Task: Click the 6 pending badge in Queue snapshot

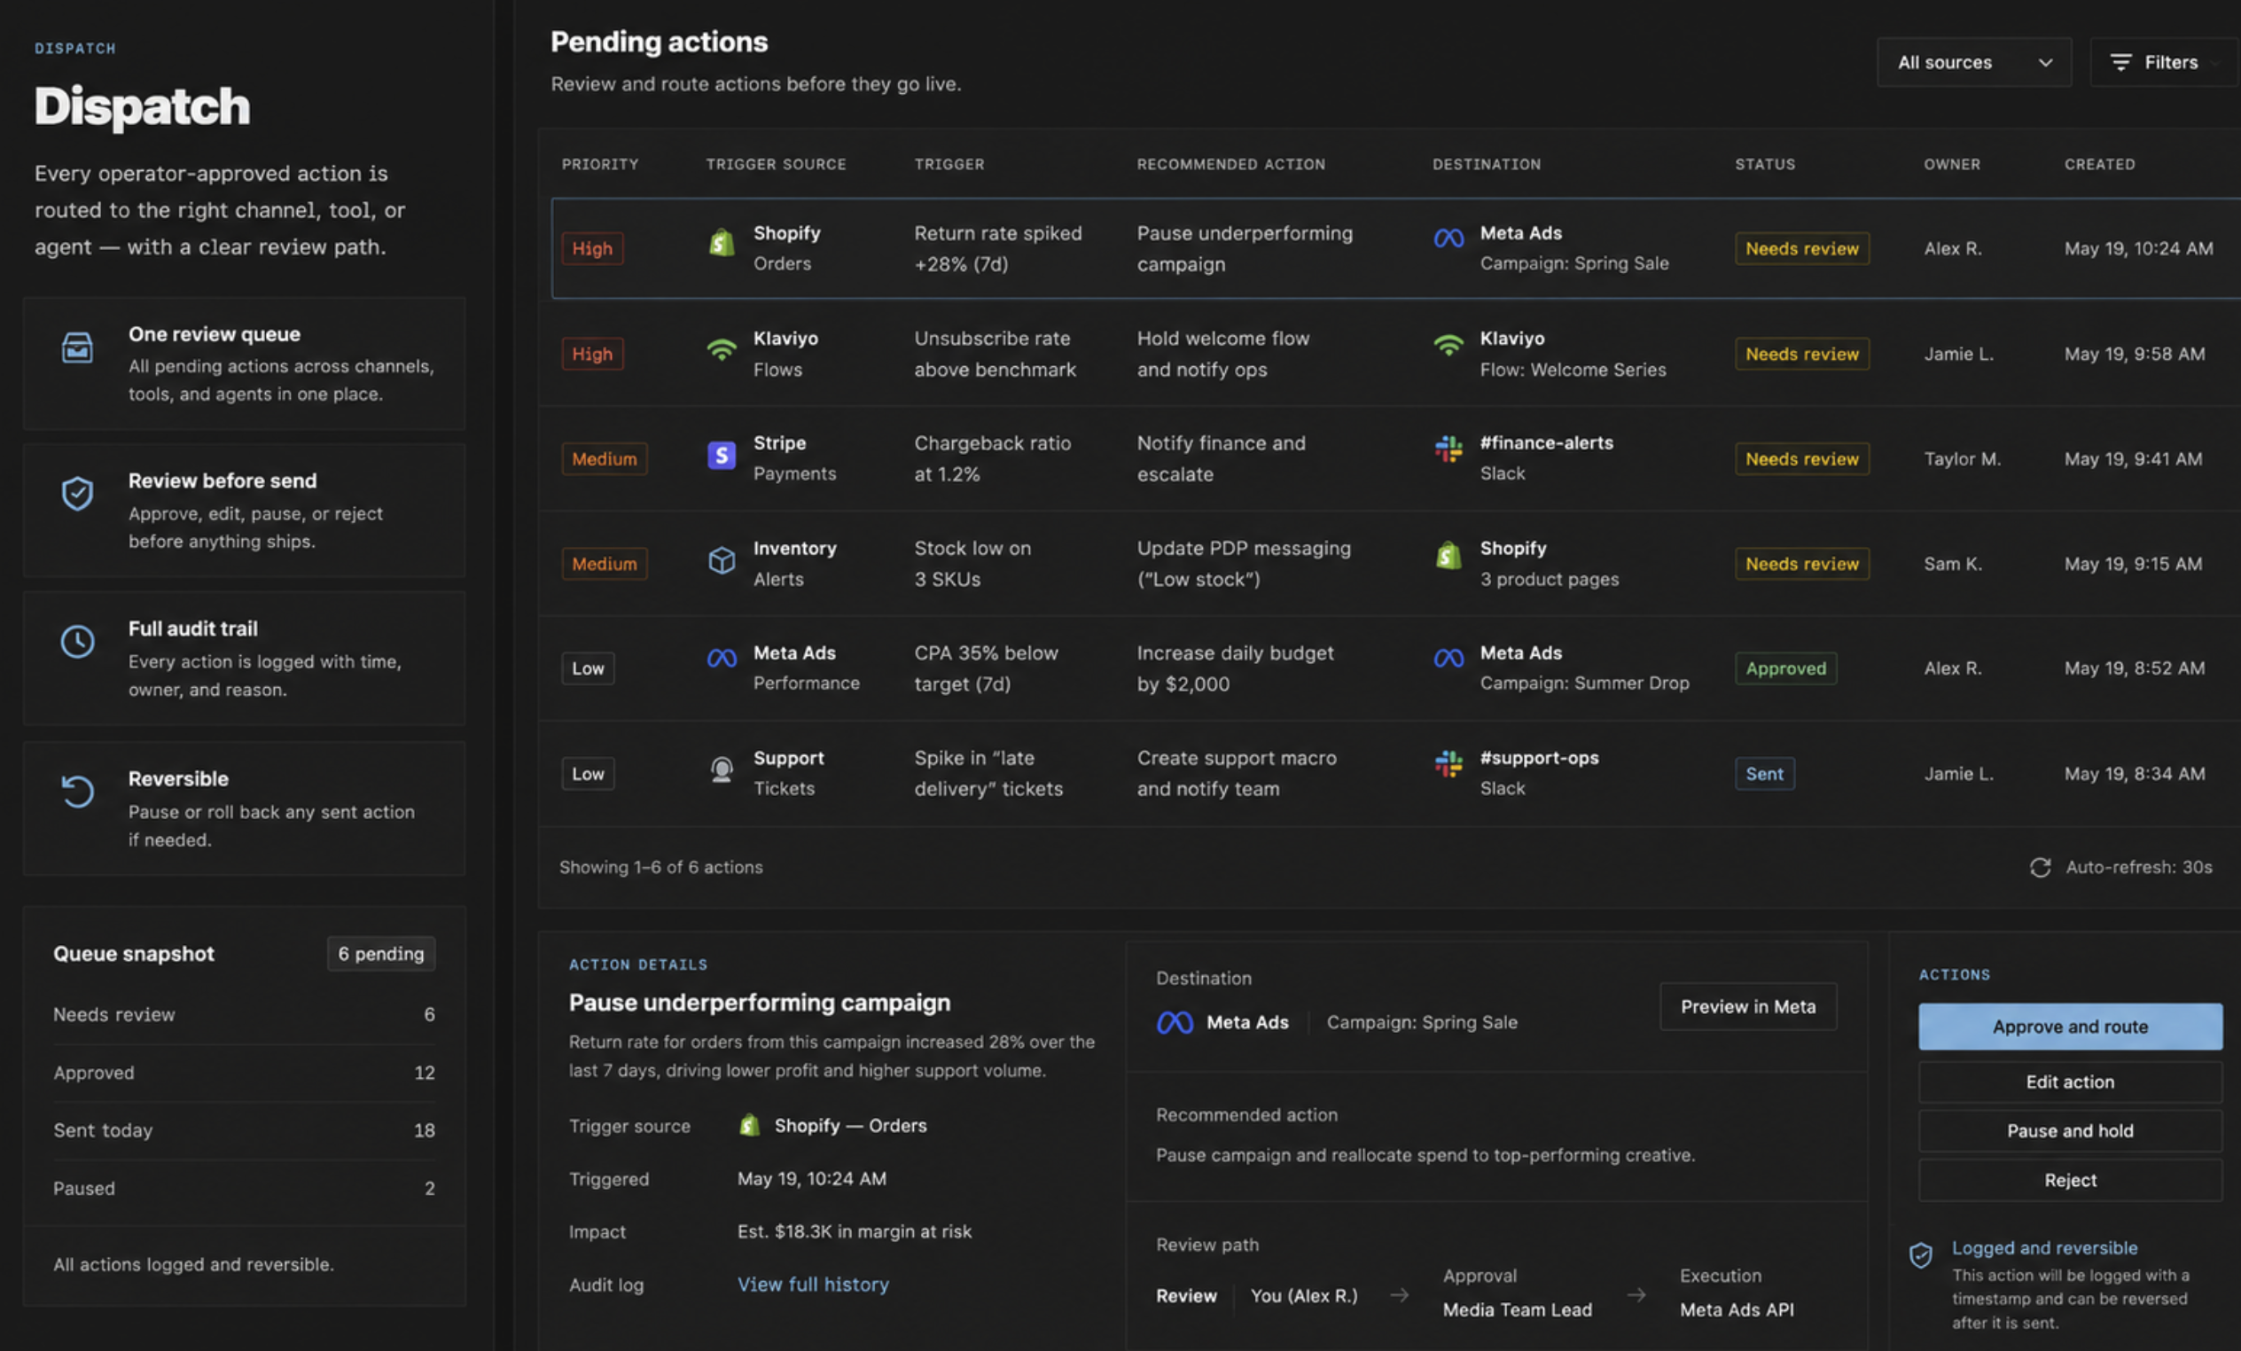Action: [x=381, y=954]
